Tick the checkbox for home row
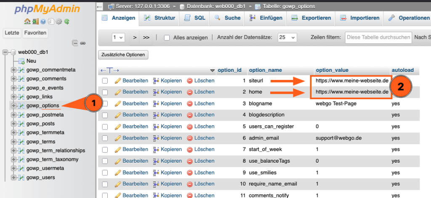The height and width of the screenshot is (198, 431). [x=105, y=92]
